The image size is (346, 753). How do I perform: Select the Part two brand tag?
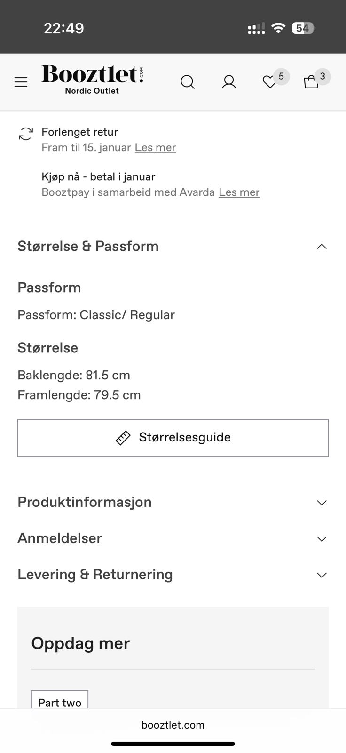coord(60,701)
